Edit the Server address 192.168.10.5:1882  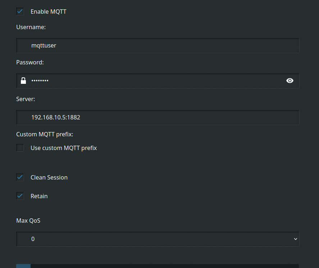tap(158, 117)
